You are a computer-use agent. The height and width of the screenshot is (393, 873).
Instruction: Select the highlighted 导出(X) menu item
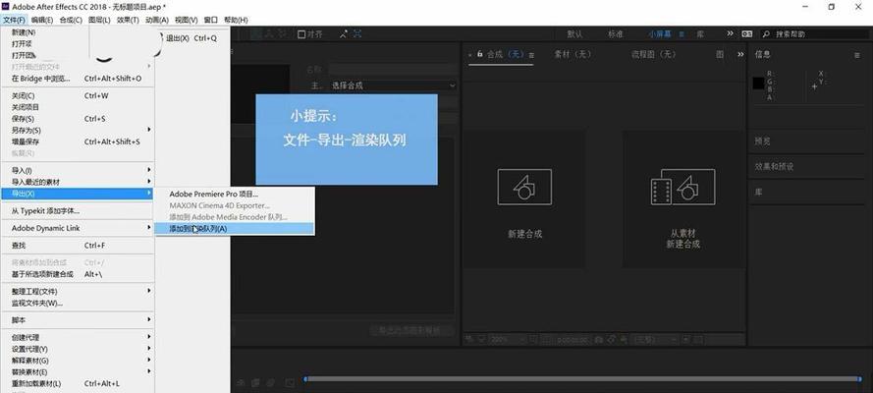77,194
